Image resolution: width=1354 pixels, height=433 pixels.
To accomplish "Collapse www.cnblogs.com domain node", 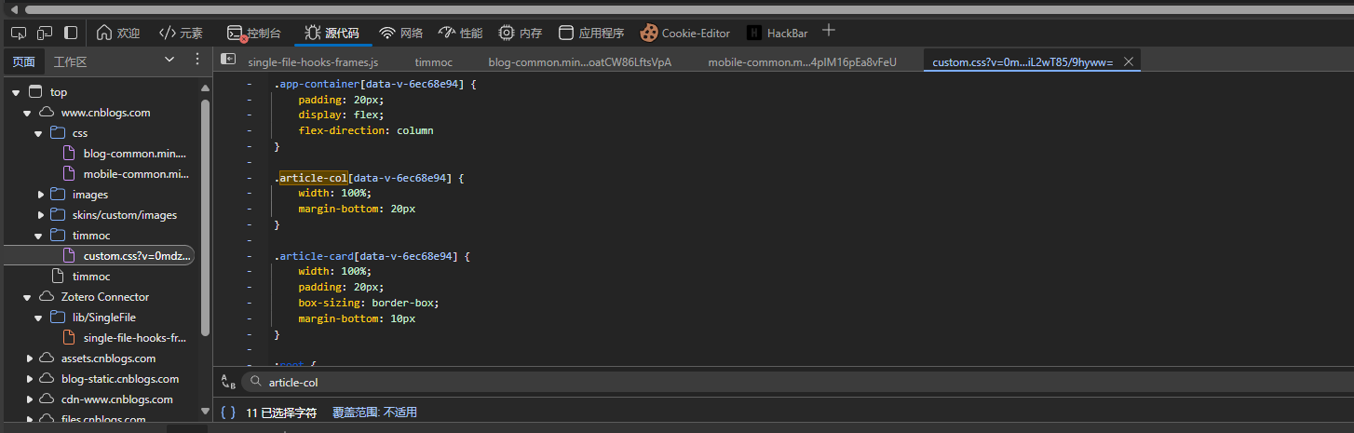I will [x=28, y=113].
